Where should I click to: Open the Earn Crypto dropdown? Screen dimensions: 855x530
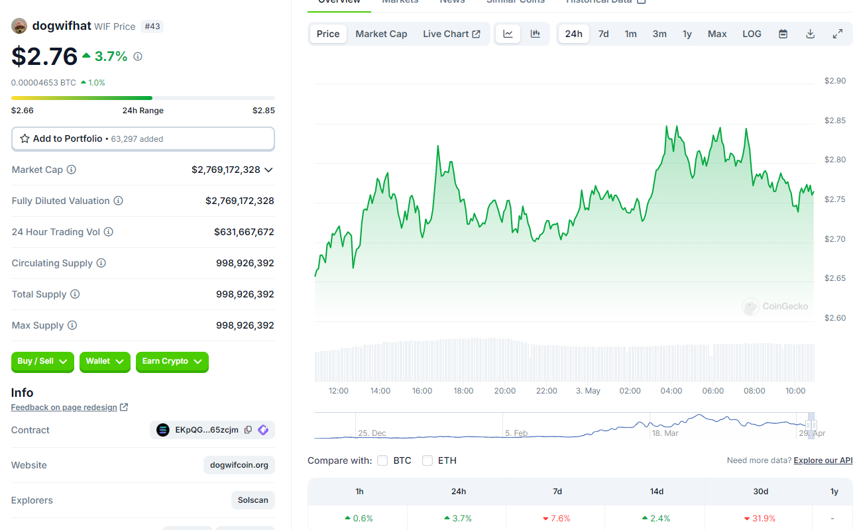click(172, 362)
